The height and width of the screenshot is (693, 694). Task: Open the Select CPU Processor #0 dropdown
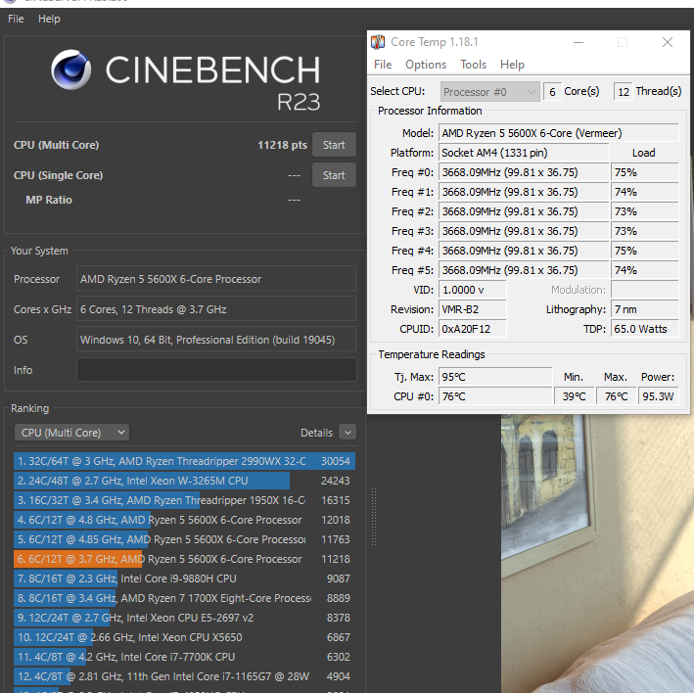pos(490,92)
